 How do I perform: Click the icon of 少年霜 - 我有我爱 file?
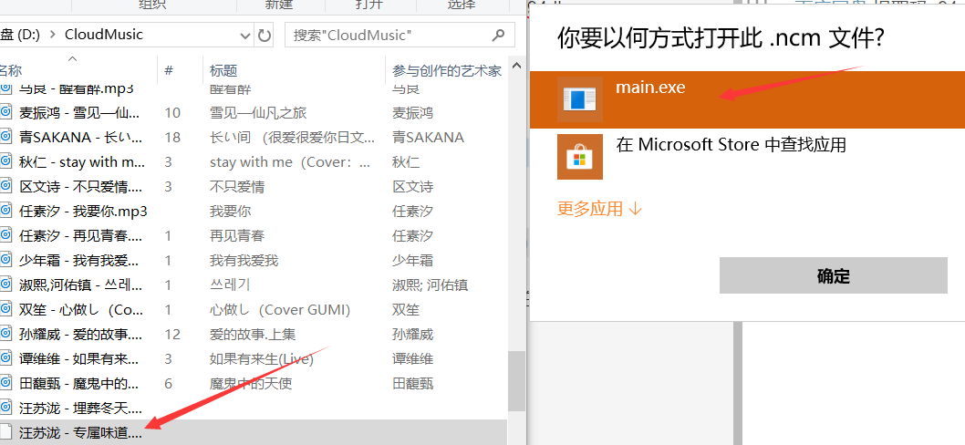(5, 261)
